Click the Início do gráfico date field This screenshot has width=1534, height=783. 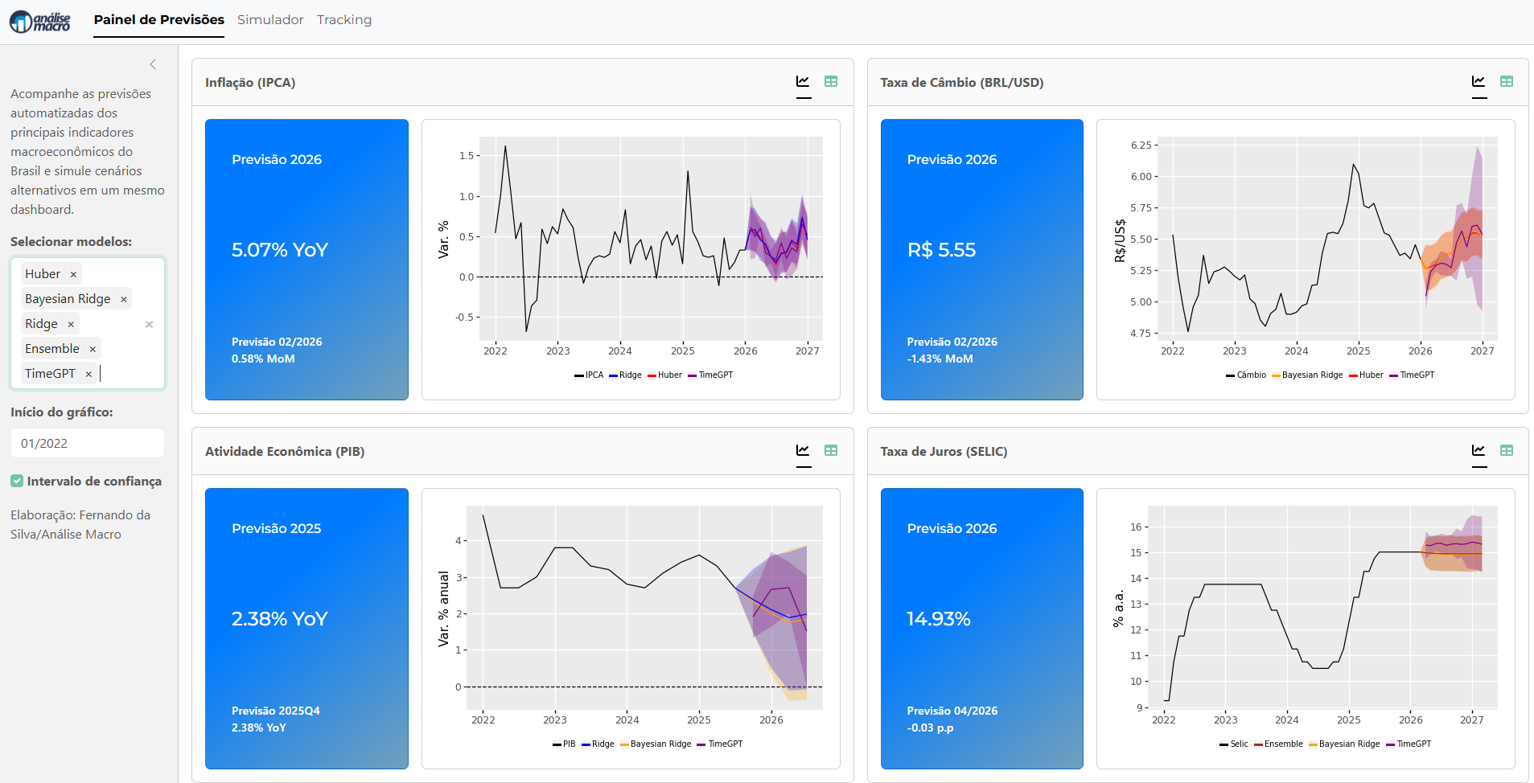point(87,443)
